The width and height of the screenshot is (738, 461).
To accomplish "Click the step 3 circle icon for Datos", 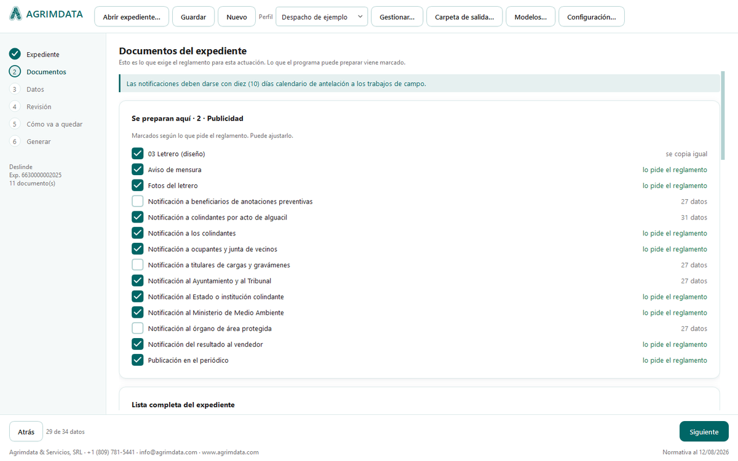I will pyautogui.click(x=15, y=89).
